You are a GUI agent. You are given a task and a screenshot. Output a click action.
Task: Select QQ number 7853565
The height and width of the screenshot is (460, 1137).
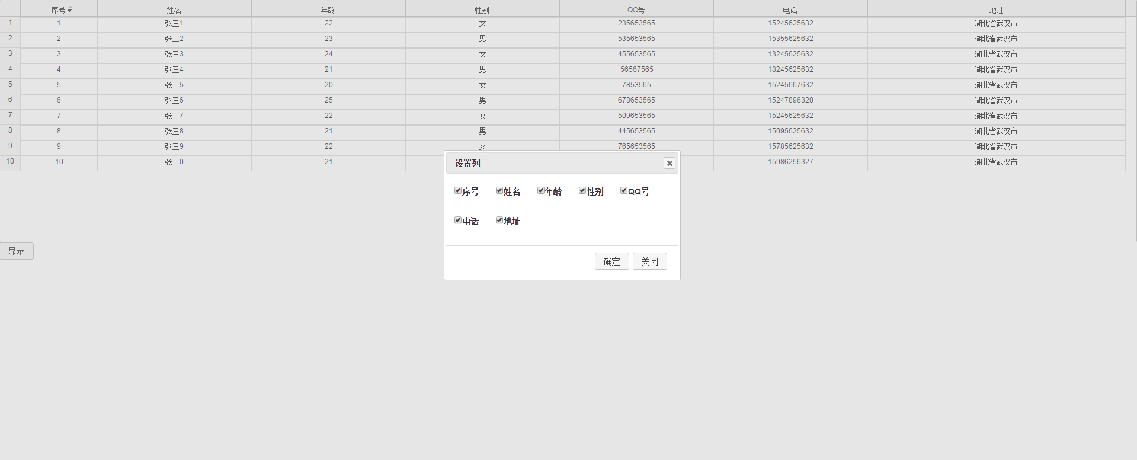tap(636, 85)
